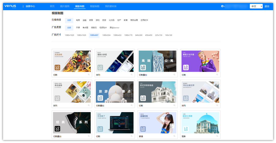Select the 直播招商 template thumbnail
276x143 pixels.
157,123
